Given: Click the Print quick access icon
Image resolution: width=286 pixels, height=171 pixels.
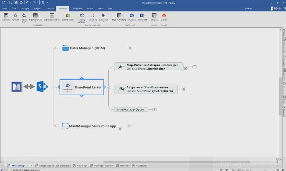Looking at the screenshot, I should 21,3.
